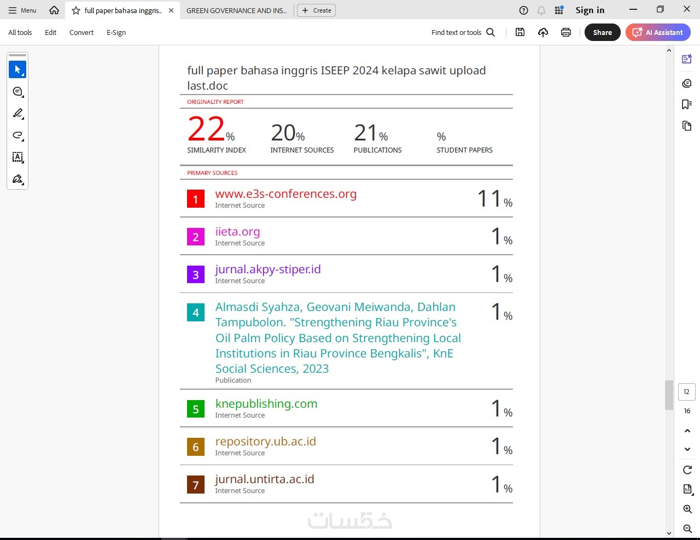Select the arrow selection tool
This screenshot has width=700, height=540.
point(17,69)
